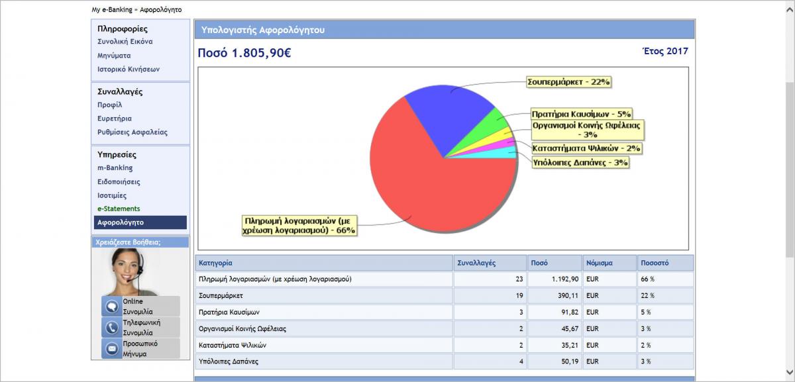Click the Υπόλοιπες Δαπάνες - 3% chart label
The width and height of the screenshot is (795, 382).
pos(580,162)
